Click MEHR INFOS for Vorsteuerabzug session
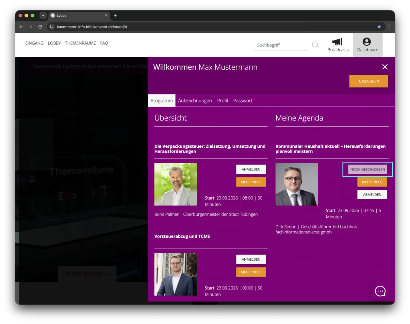The width and height of the screenshot is (410, 324). click(x=251, y=272)
